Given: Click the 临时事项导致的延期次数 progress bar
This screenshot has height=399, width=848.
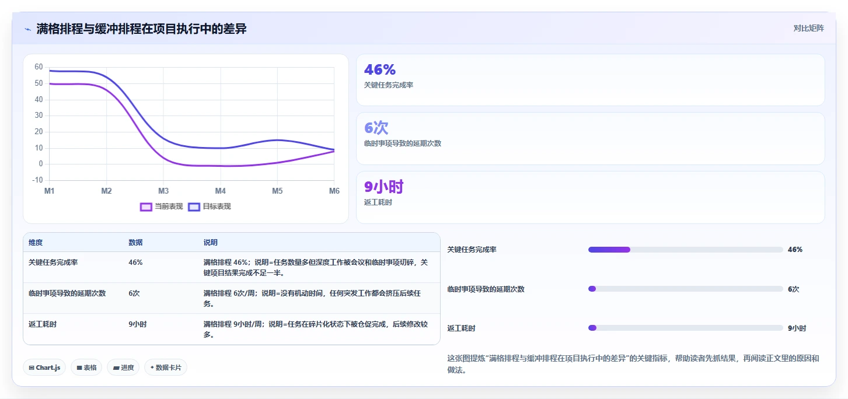Looking at the screenshot, I should (685, 289).
